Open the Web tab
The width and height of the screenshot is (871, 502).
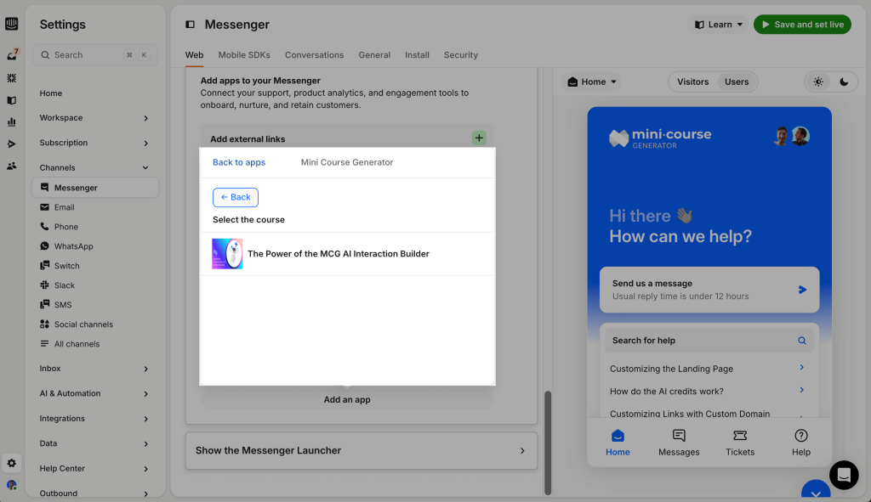[x=194, y=55]
